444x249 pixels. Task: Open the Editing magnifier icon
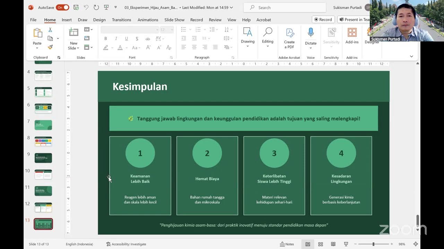point(267,32)
